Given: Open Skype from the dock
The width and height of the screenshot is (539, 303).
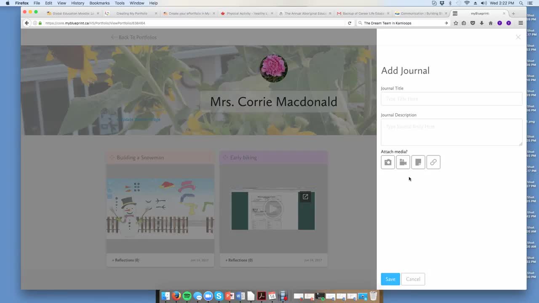Looking at the screenshot, I should 219,296.
